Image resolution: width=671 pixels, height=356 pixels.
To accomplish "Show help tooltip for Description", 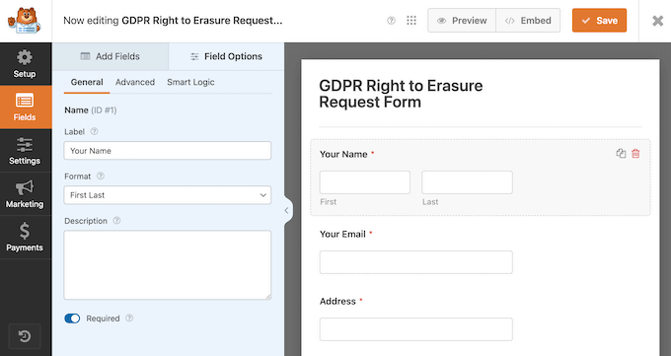I will [116, 220].
